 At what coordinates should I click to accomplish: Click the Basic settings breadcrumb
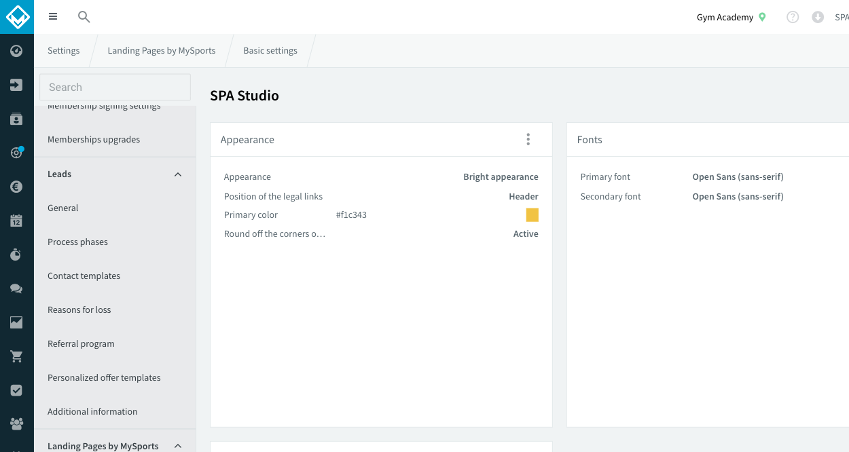(270, 51)
